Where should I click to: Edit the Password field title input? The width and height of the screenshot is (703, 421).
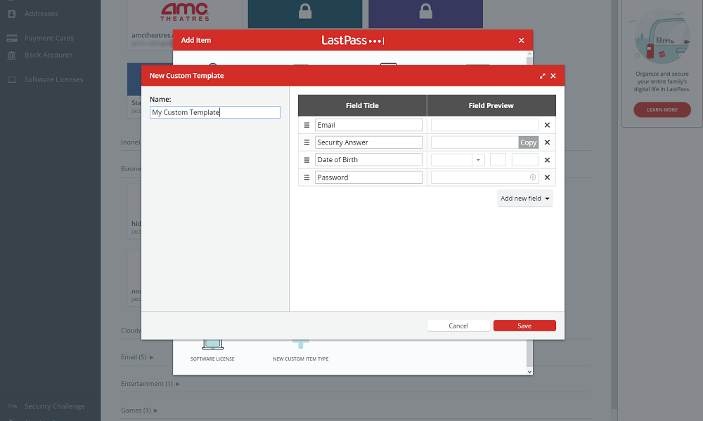tap(368, 177)
